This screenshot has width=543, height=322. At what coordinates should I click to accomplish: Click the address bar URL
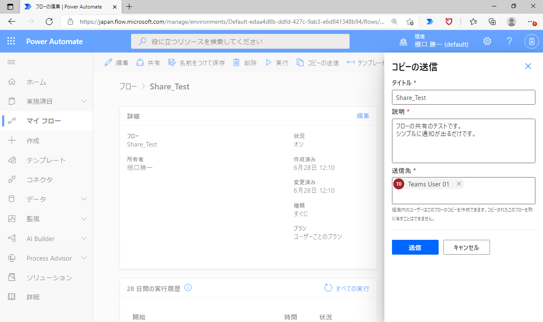tap(232, 22)
